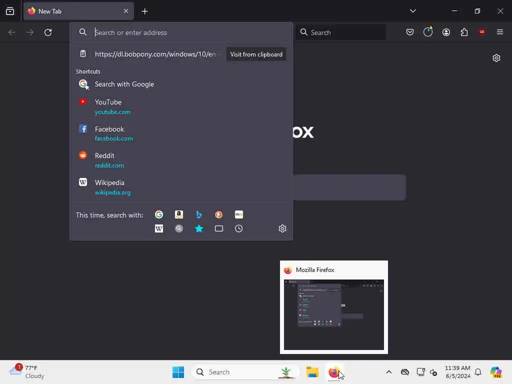Open the muted volume tray icon
The height and width of the screenshot is (384, 512).
coord(433,372)
